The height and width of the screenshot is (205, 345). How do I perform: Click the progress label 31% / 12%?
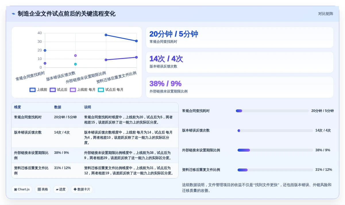coord(324,170)
